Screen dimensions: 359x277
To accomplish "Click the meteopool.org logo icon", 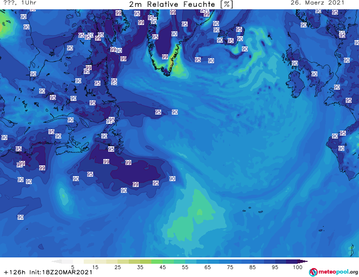I will tap(313, 272).
